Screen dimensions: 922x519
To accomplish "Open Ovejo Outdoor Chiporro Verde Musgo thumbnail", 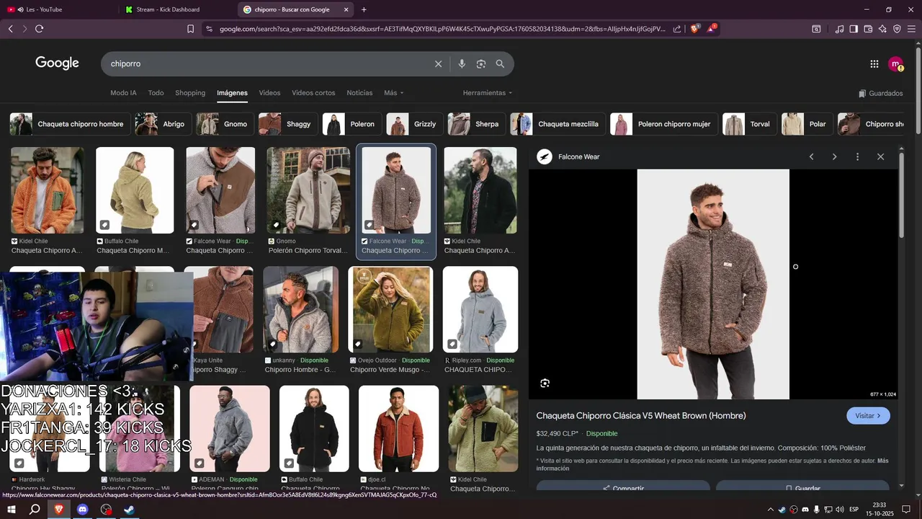I will 390,309.
